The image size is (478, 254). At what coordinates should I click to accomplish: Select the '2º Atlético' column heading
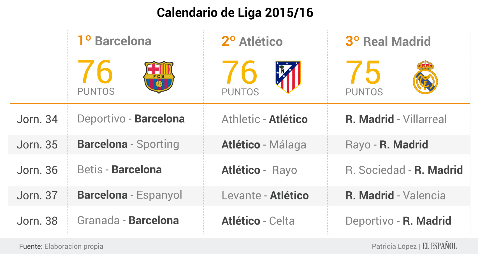[x=252, y=41]
